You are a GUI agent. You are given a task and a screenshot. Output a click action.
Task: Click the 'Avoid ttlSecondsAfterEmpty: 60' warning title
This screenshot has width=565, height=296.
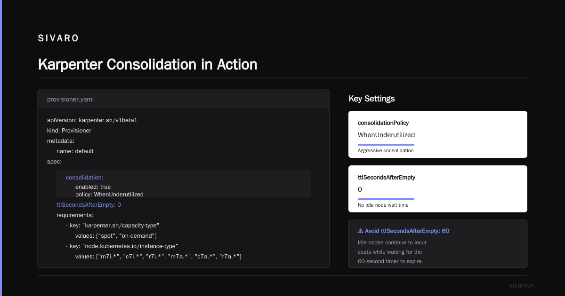[x=407, y=231]
